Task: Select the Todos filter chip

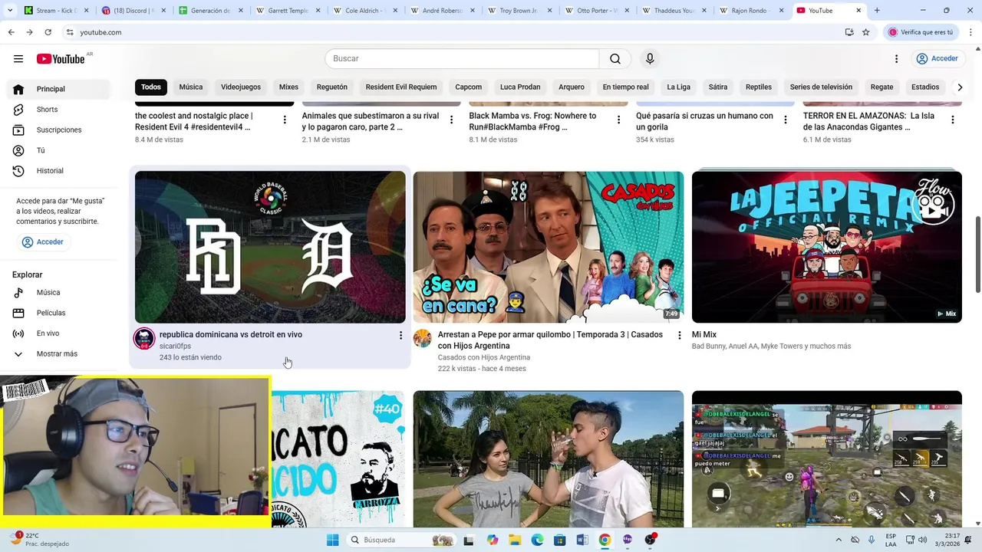Action: (151, 87)
